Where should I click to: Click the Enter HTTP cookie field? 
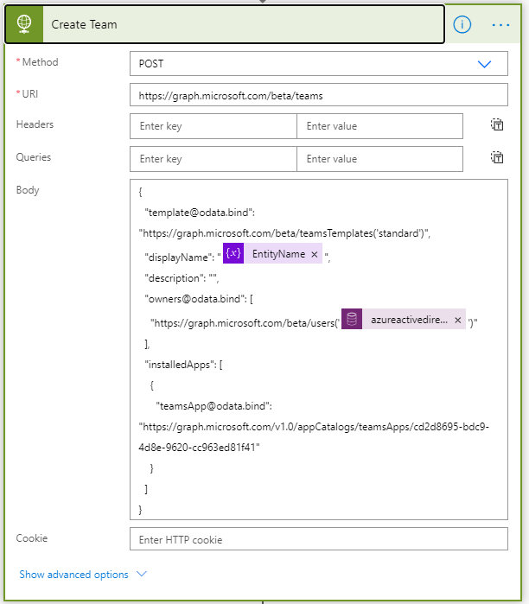[x=318, y=539]
